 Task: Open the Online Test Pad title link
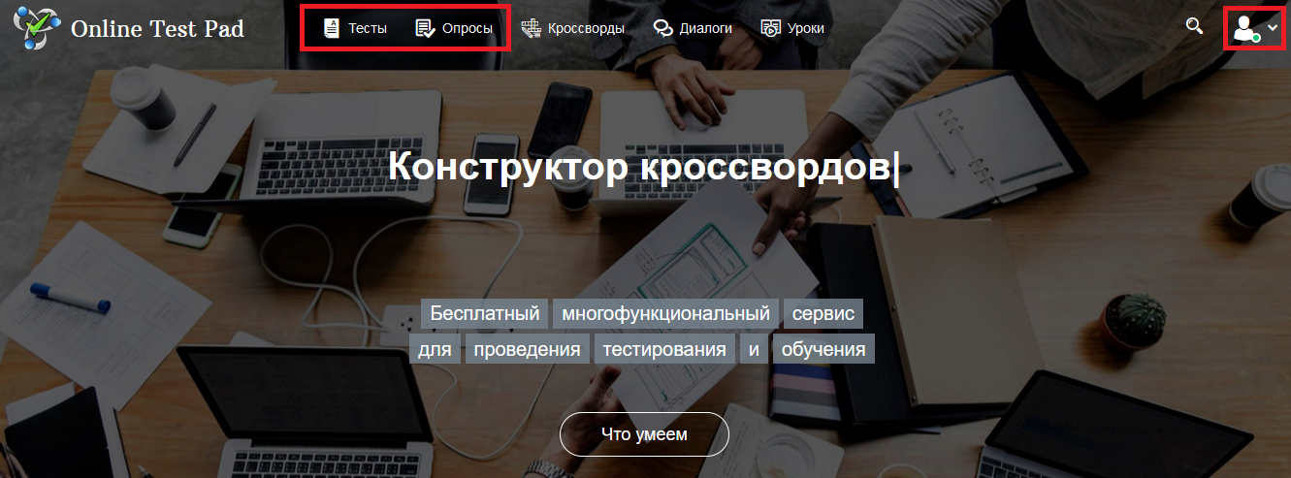click(x=157, y=28)
